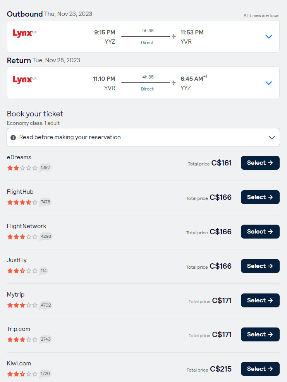Click the star rating icons for FlightHub
This screenshot has width=287, height=382.
[22, 202]
